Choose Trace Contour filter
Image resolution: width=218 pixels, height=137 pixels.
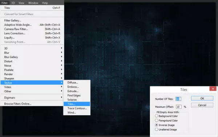click(x=77, y=108)
